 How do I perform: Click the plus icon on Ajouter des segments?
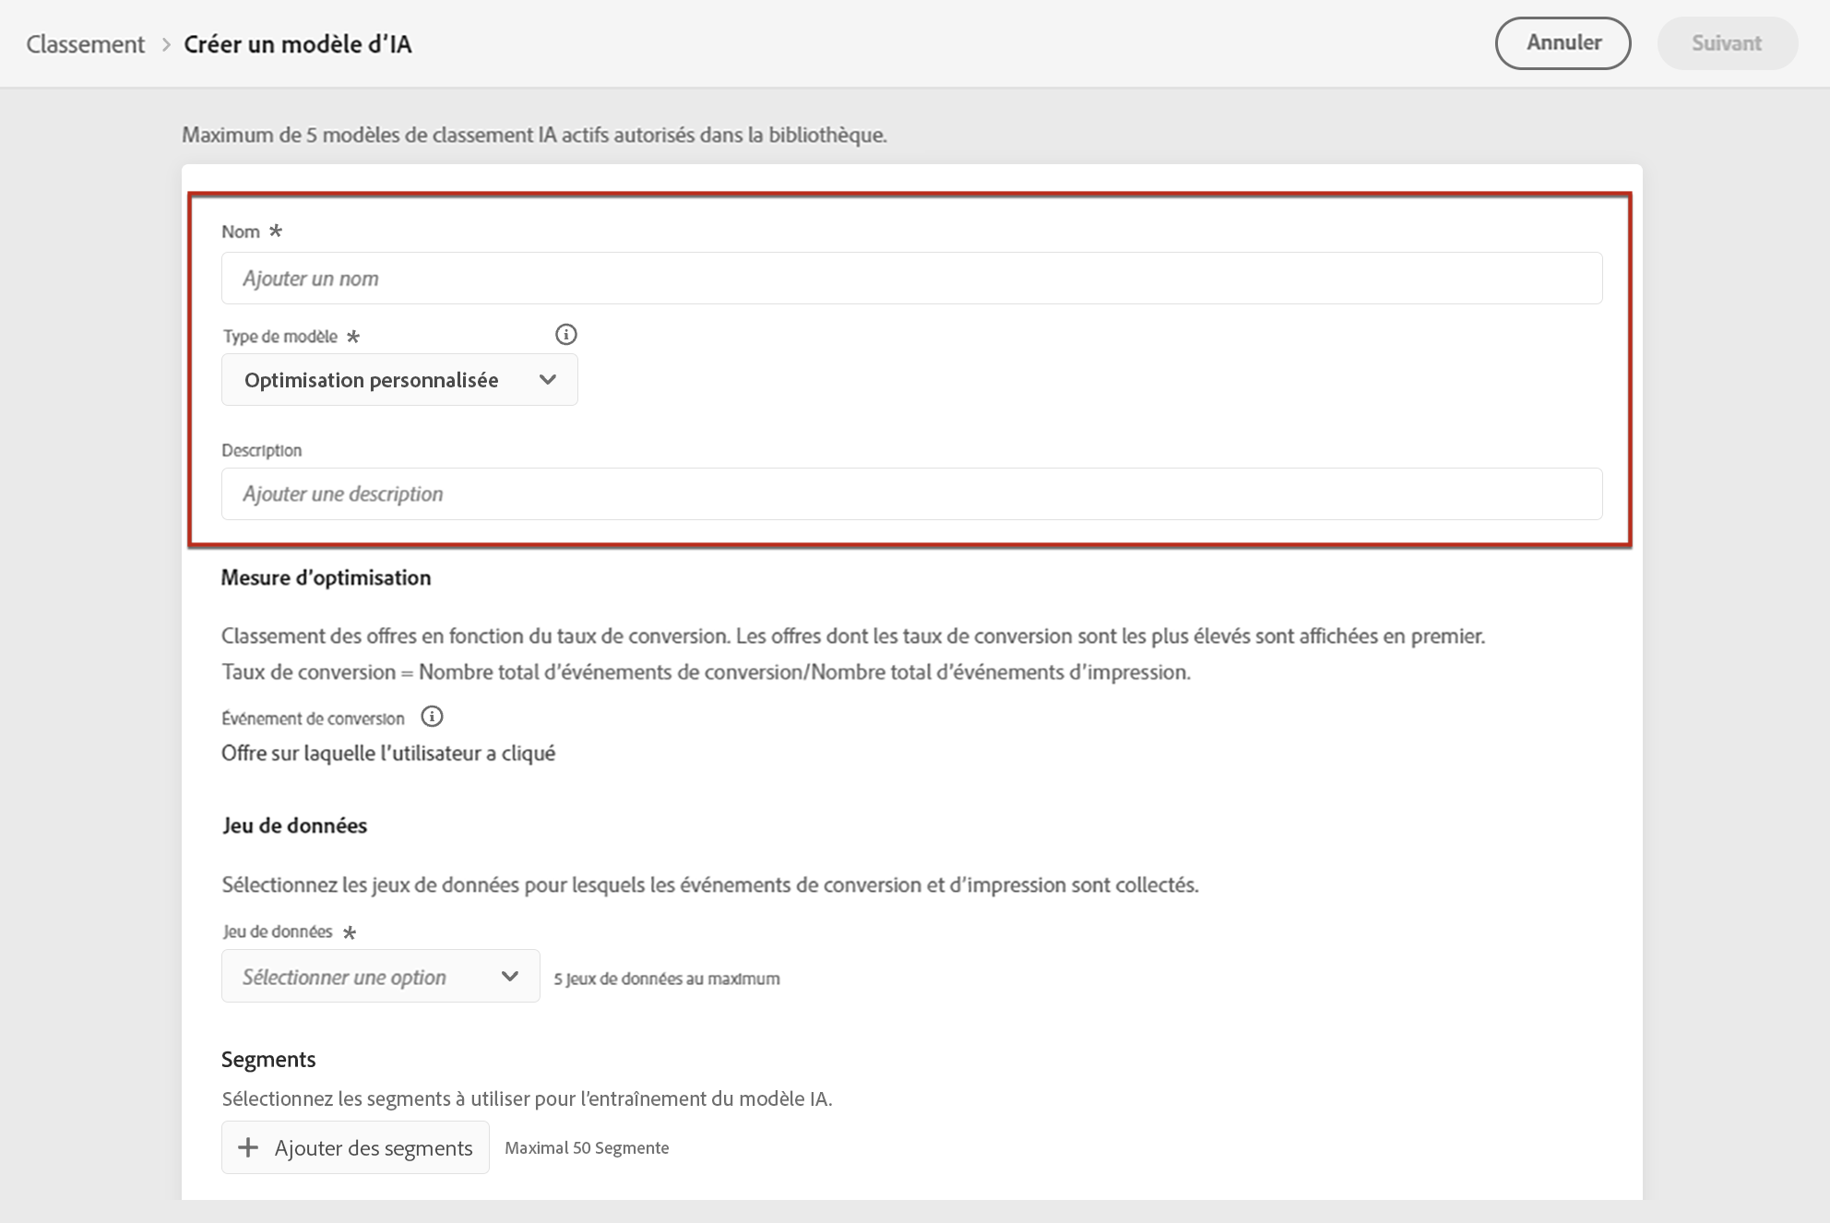tap(248, 1147)
